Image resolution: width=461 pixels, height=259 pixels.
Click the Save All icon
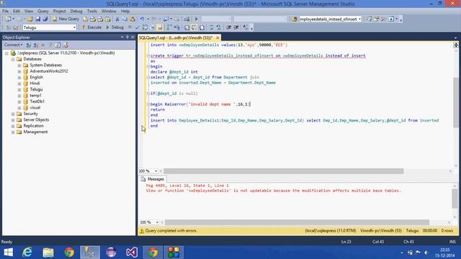click(45, 19)
